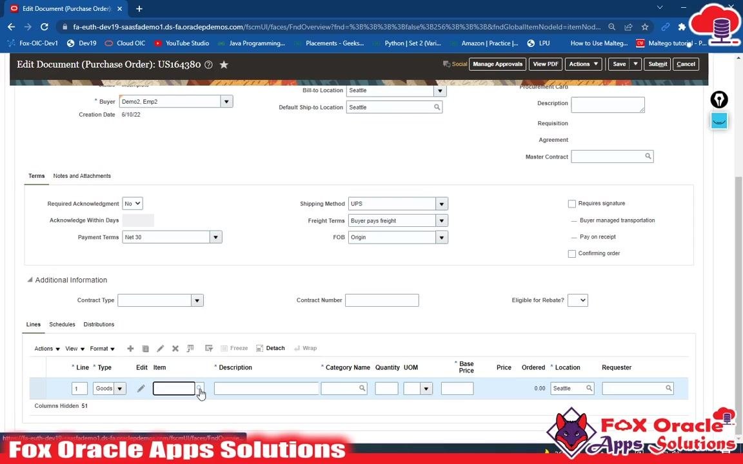Select the Terms tab
This screenshot has width=743, height=464.
[x=37, y=176]
